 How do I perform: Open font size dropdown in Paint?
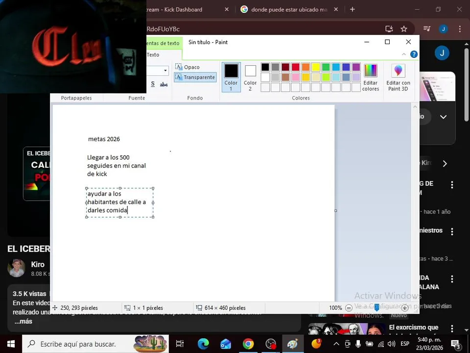(165, 71)
